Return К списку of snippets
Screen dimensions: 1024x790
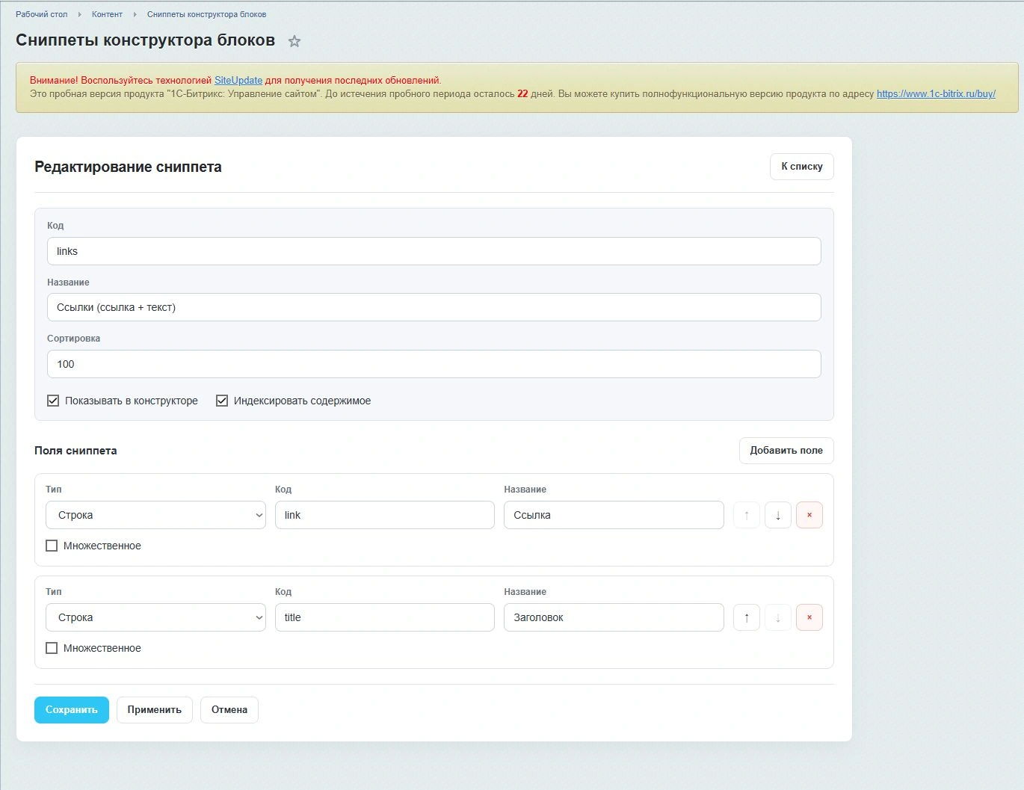click(x=802, y=167)
